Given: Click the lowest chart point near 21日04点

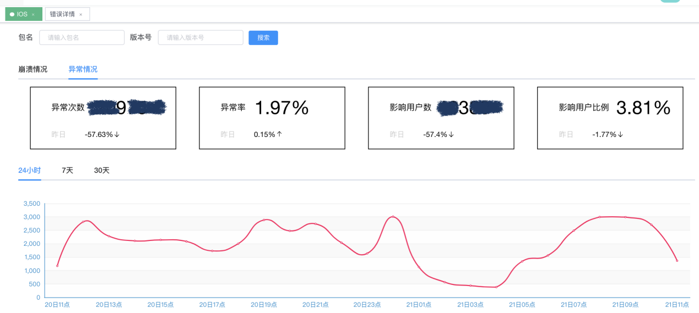Looking at the screenshot, I should [x=496, y=287].
